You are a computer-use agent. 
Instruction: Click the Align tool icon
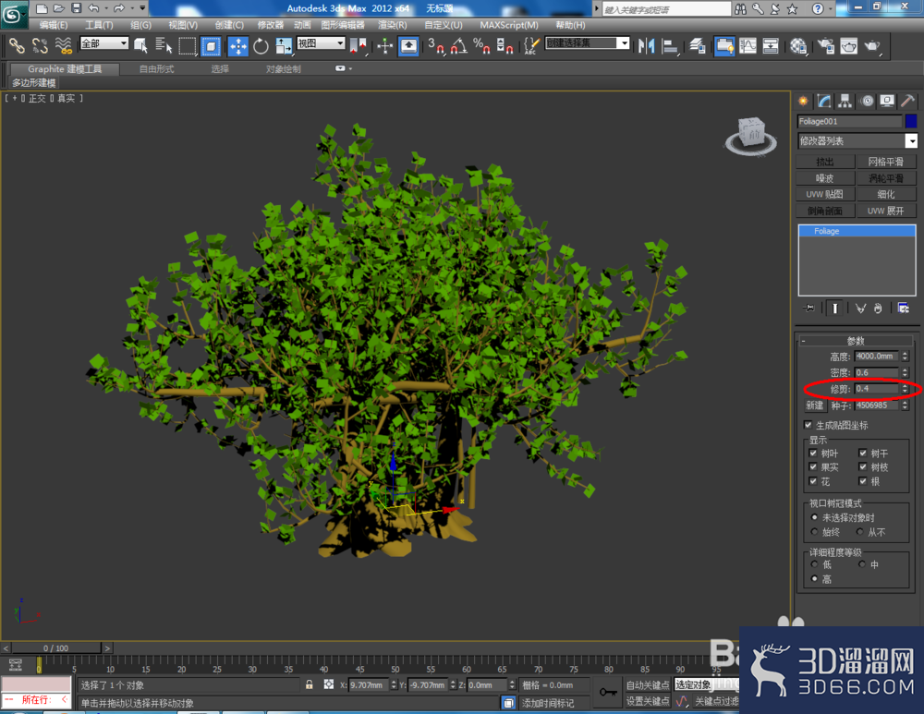670,45
